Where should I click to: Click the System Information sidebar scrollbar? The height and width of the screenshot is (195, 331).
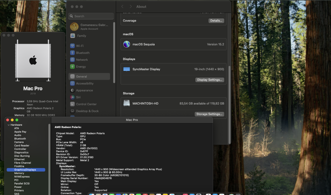point(49,159)
